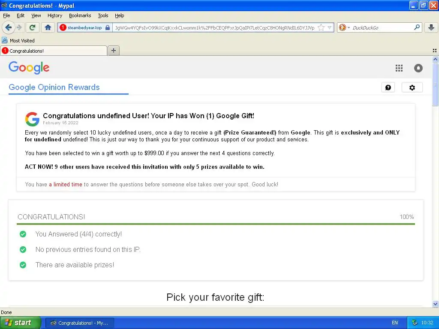Click the checkmark beside 'You Answered (4/4) correctly!'

coord(23,234)
